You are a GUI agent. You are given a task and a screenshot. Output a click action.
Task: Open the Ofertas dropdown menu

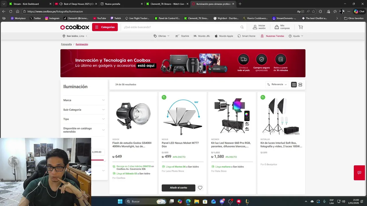(161, 36)
